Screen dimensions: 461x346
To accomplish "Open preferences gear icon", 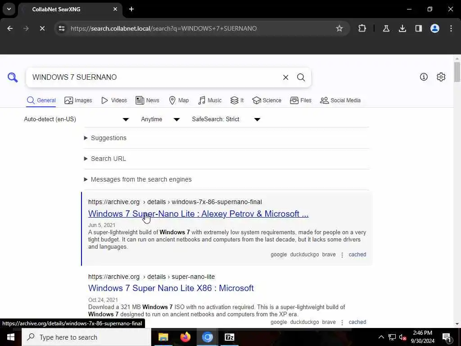I will 441,77.
